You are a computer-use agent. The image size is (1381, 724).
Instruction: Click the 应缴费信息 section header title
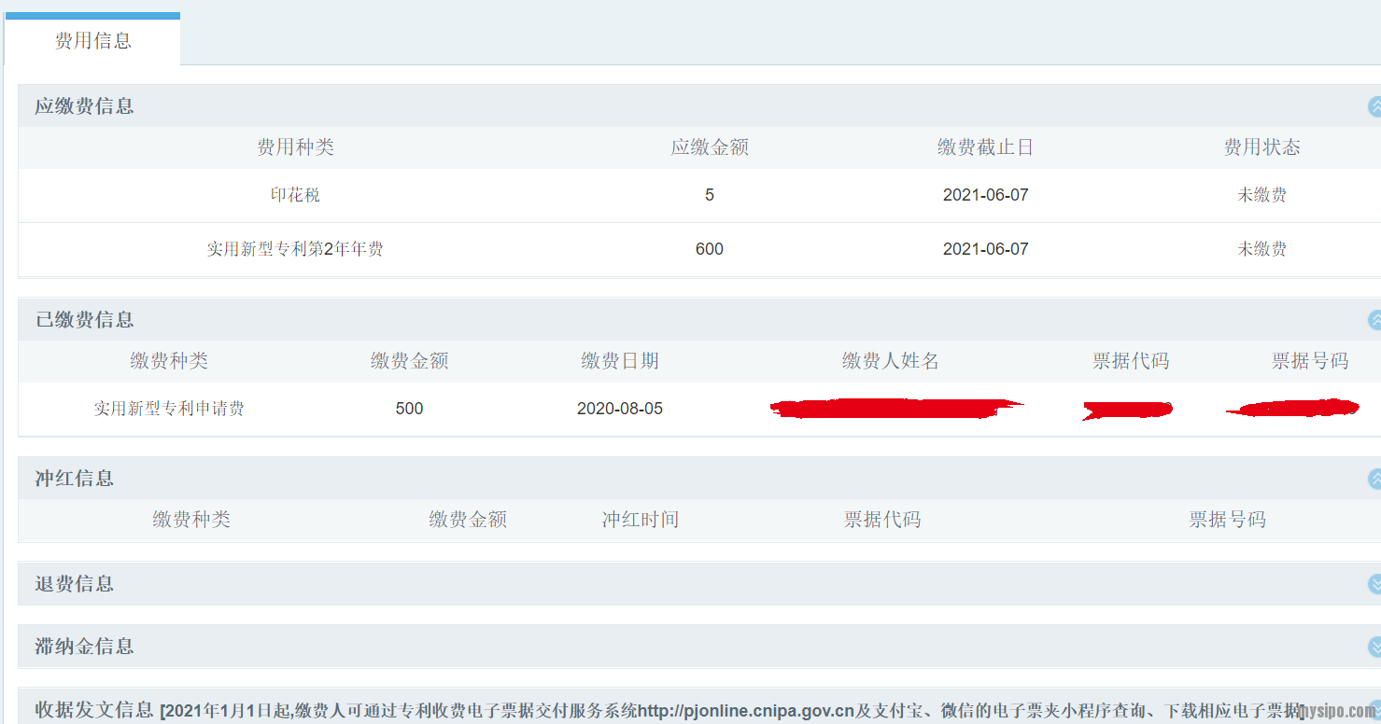pyautogui.click(x=84, y=106)
